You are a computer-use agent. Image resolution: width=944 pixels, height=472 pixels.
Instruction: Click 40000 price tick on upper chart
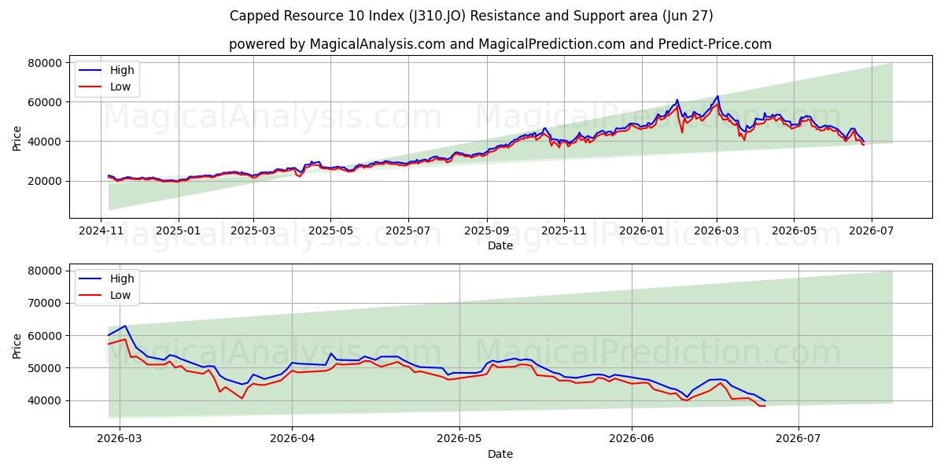click(x=46, y=142)
